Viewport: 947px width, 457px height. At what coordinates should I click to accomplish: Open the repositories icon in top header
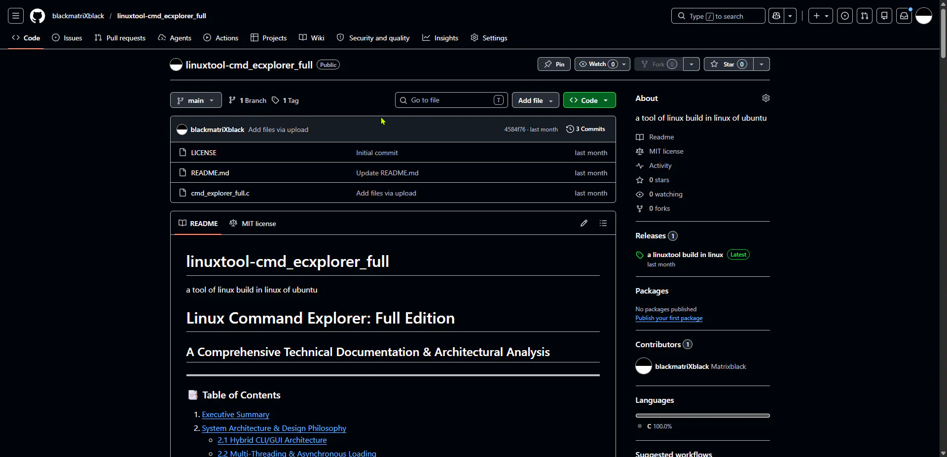click(884, 16)
